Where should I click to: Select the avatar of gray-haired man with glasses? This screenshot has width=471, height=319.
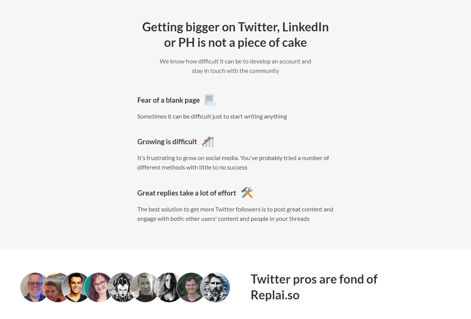pyautogui.click(x=34, y=287)
